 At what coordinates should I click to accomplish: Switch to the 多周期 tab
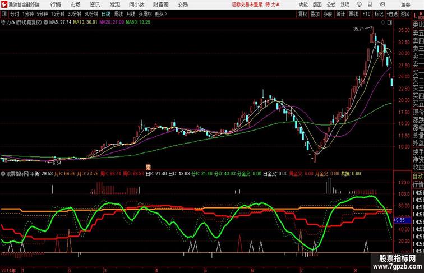(x=145, y=14)
